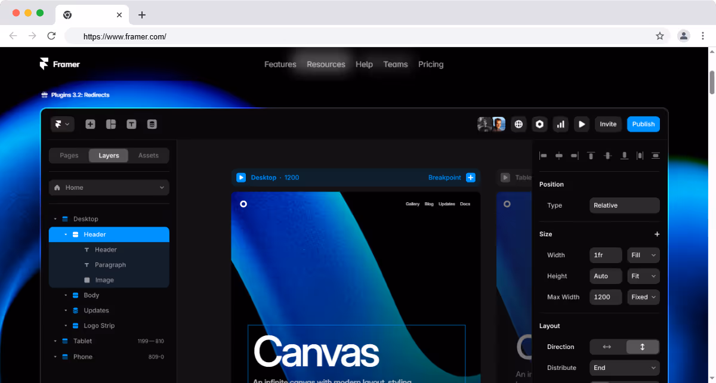Open the Home page selector
The height and width of the screenshot is (383, 716).
click(109, 187)
